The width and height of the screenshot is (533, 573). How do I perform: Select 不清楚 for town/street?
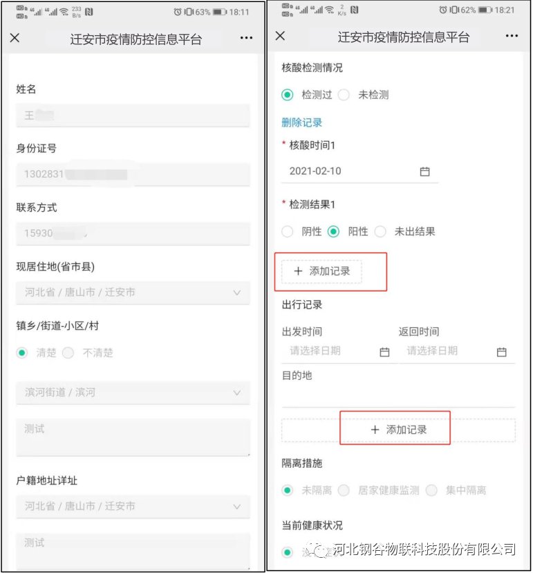68,353
